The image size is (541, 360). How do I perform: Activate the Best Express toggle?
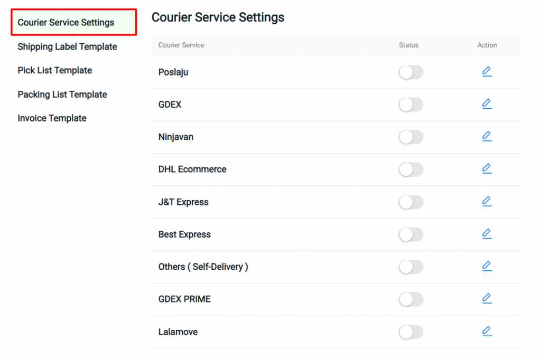(411, 234)
